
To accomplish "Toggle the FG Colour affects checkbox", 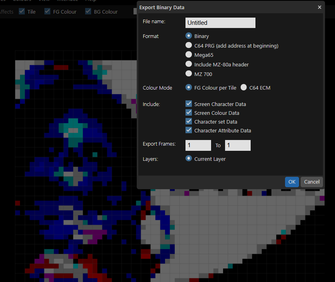I will [47, 11].
